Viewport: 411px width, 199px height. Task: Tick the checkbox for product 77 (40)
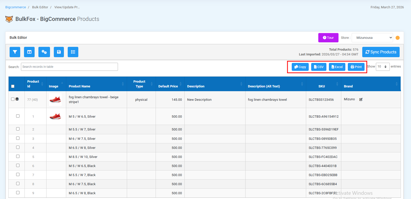click(13, 99)
